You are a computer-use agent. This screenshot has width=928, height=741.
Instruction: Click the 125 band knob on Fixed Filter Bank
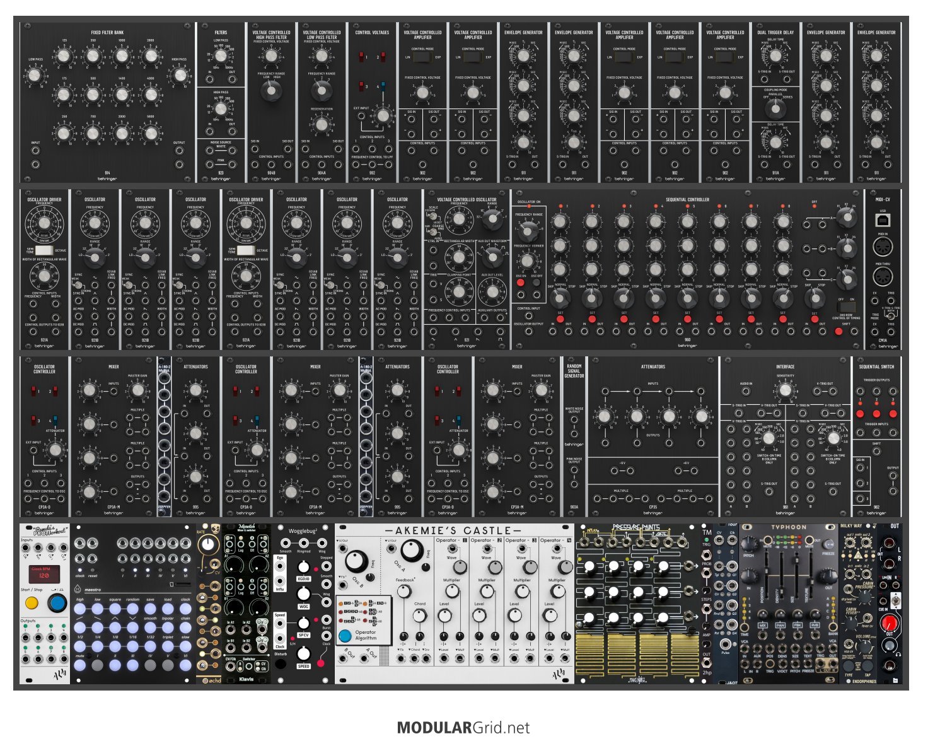pos(64,57)
